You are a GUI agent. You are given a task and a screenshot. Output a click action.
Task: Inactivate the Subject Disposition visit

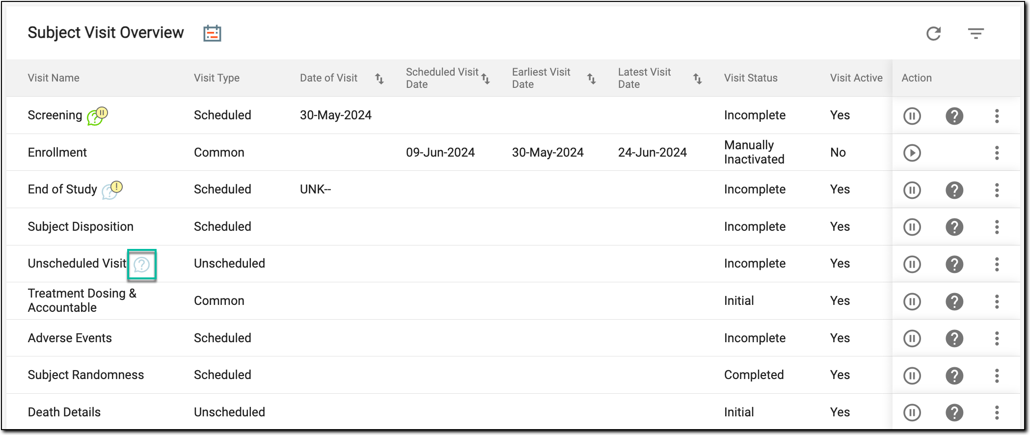[912, 227]
